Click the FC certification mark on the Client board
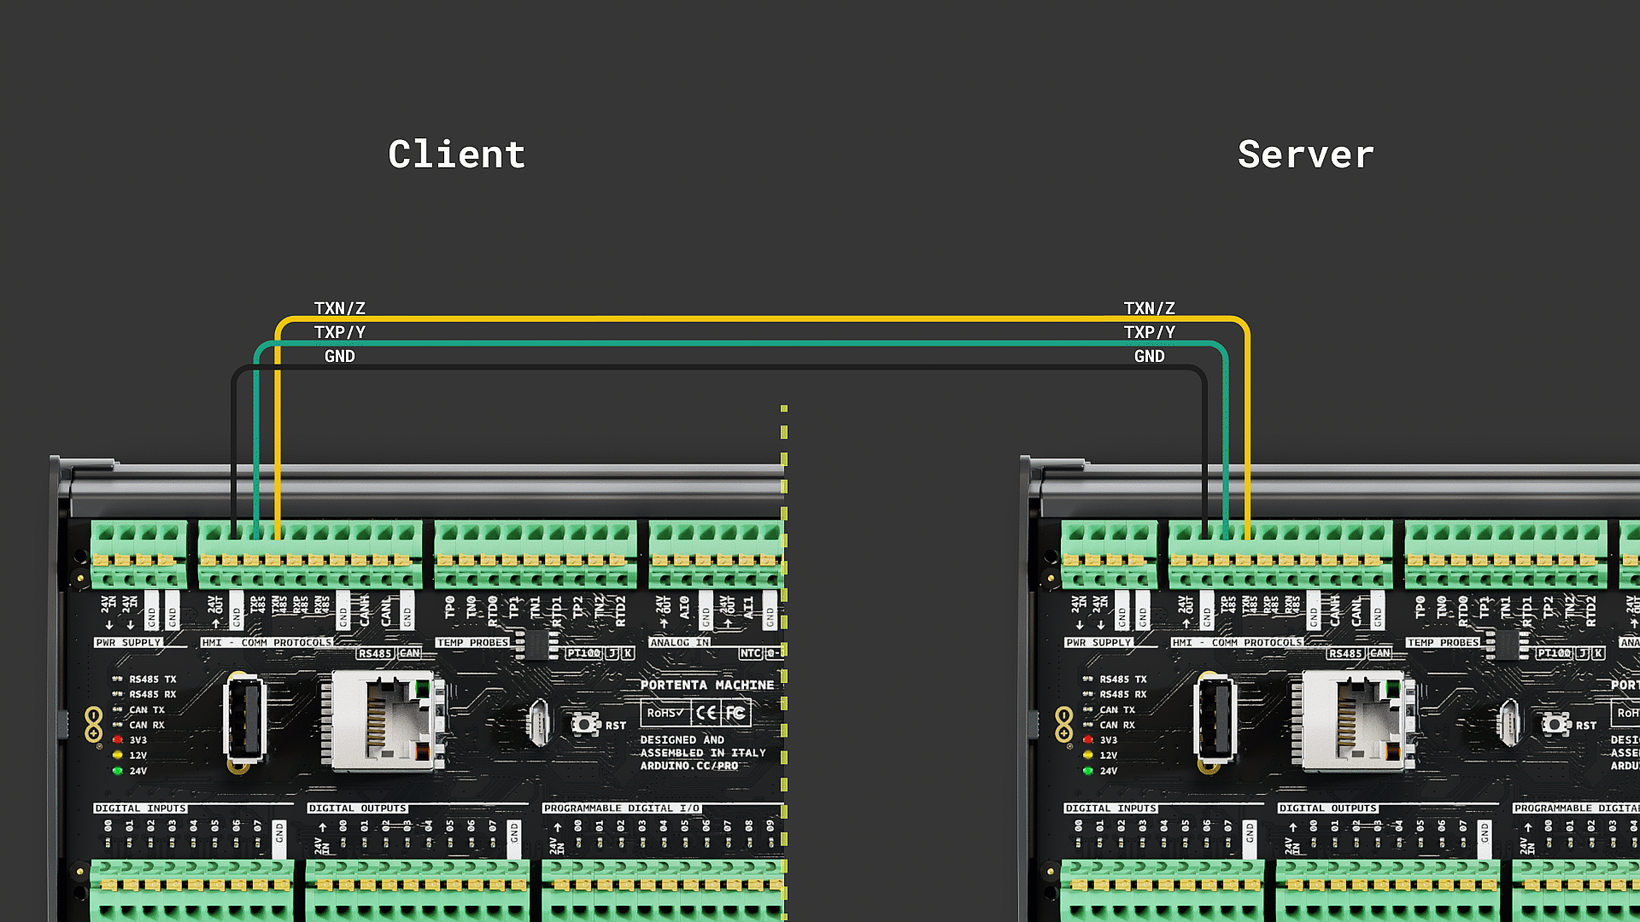 735,714
